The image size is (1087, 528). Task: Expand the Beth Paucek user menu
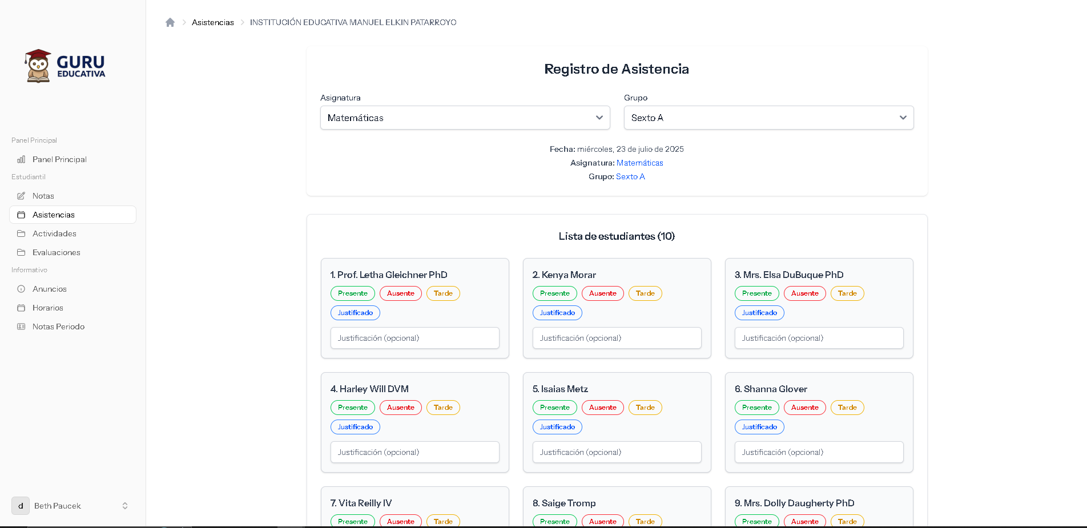point(125,506)
